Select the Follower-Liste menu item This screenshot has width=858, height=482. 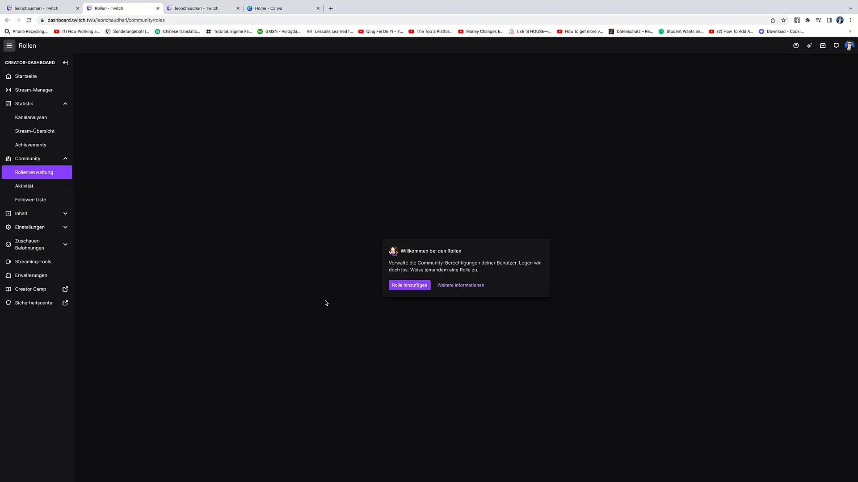point(31,199)
